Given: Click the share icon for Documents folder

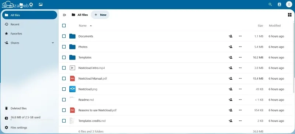Looking at the screenshot, I should click(x=230, y=36).
